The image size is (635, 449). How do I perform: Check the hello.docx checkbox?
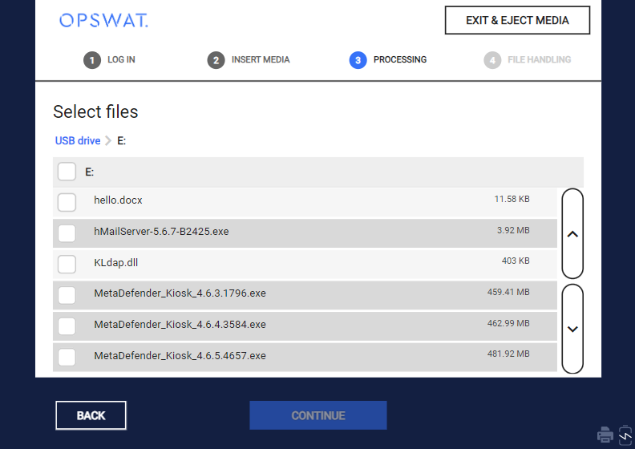click(x=67, y=202)
